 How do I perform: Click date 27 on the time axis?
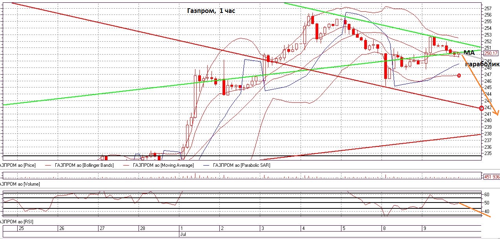click(x=102, y=228)
